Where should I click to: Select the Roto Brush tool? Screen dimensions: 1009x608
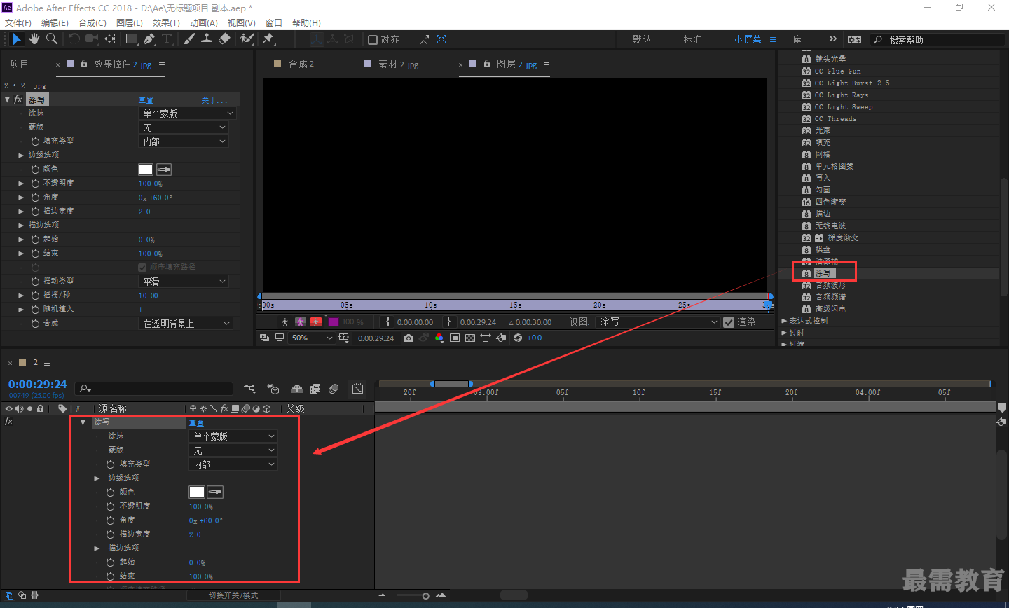click(247, 39)
